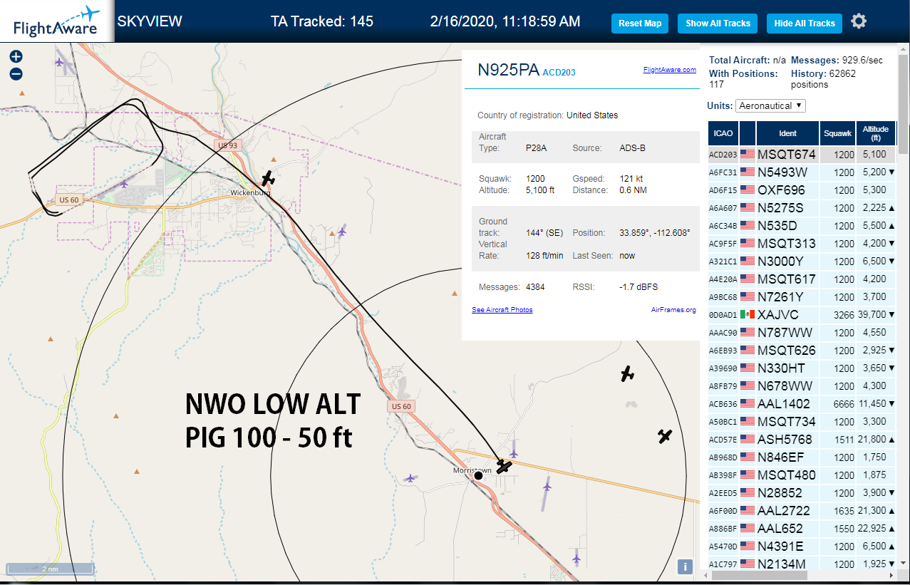This screenshot has height=585, width=910.
Task: Select MSQT734 aircraft row
Action: coord(802,422)
